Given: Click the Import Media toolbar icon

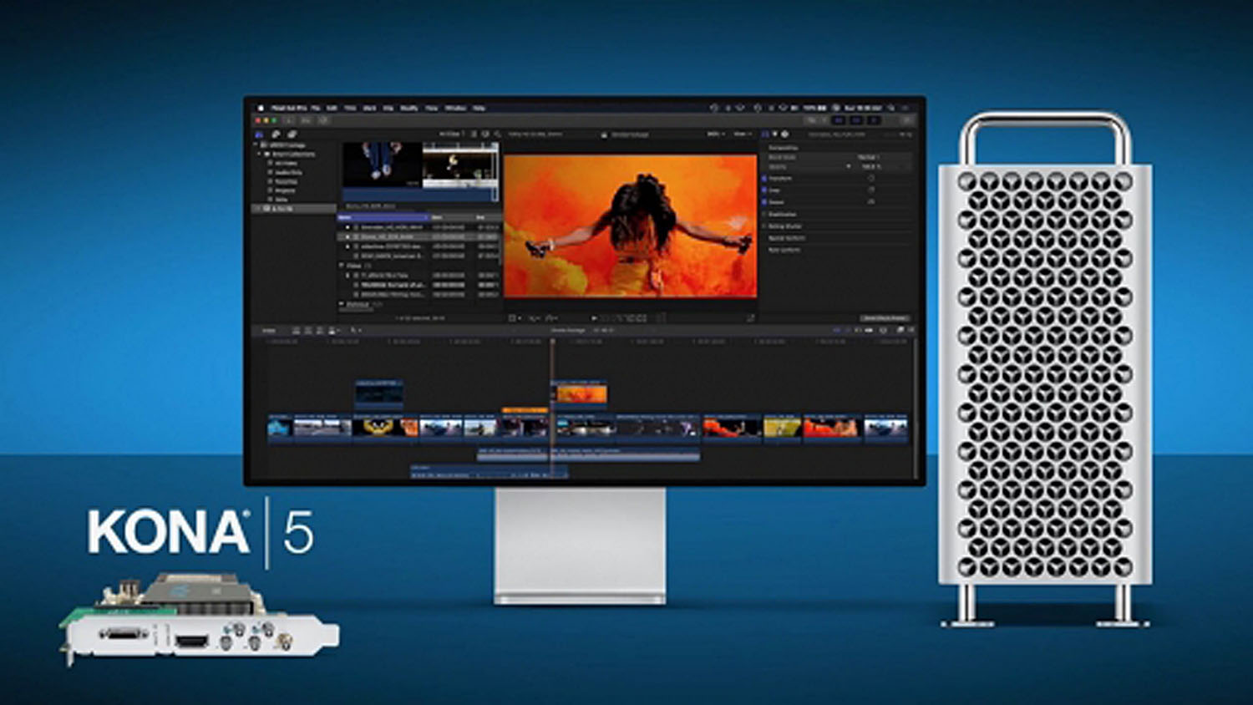Looking at the screenshot, I should [289, 120].
